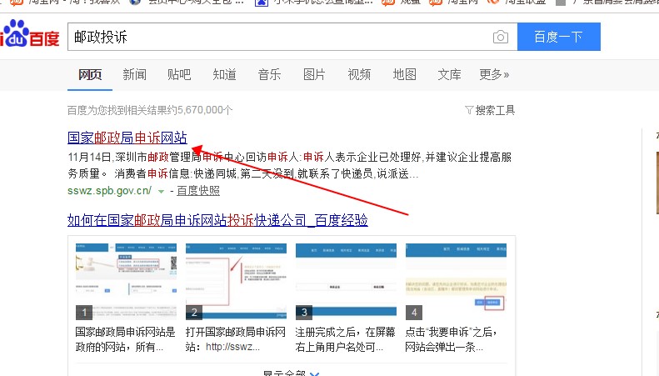Click caption 国家邮政局申诉网站是政府的网站
The image size is (659, 376).
click(125, 339)
